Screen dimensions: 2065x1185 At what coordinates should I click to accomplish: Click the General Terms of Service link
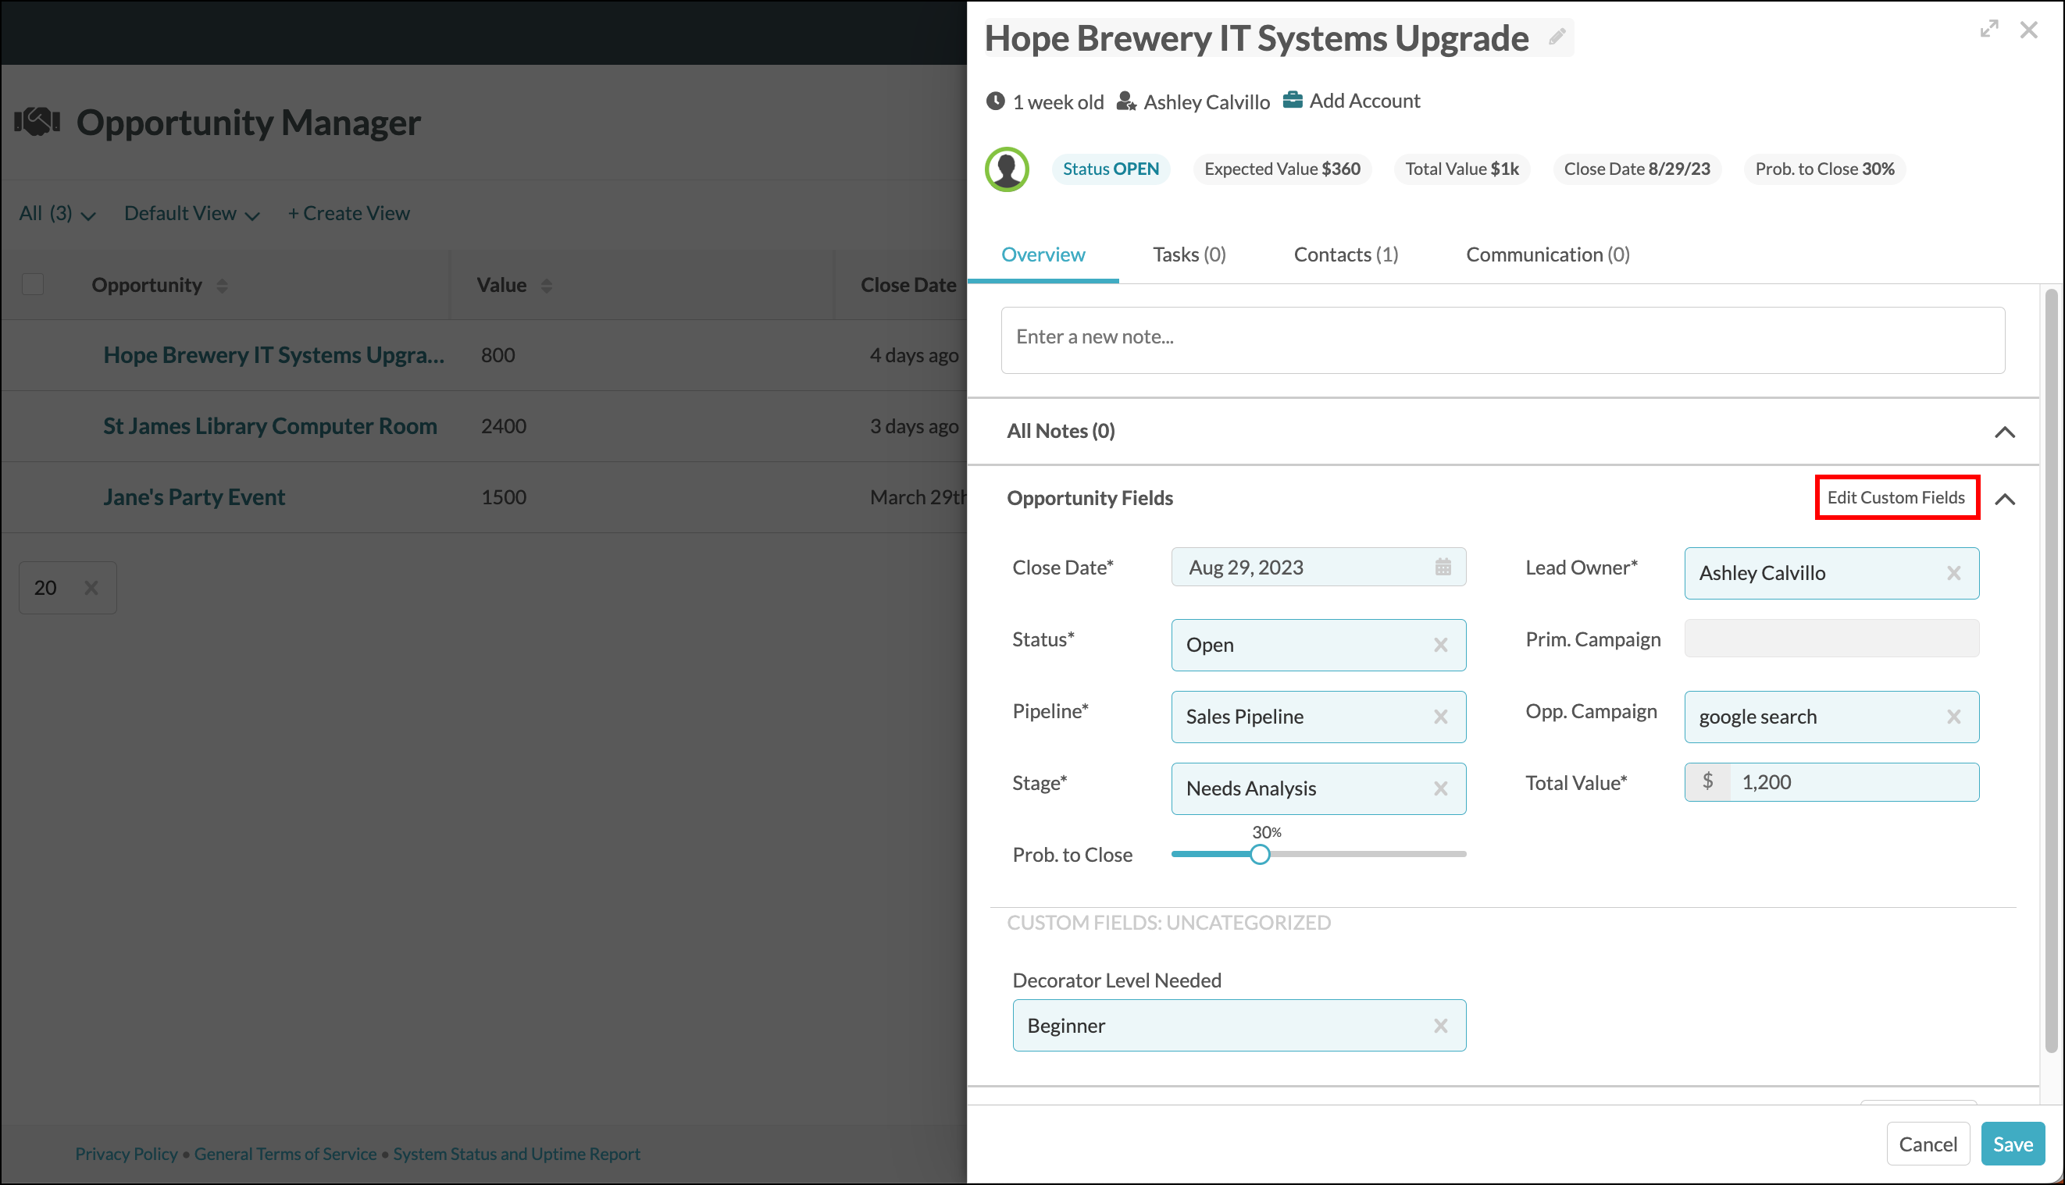(x=285, y=1154)
